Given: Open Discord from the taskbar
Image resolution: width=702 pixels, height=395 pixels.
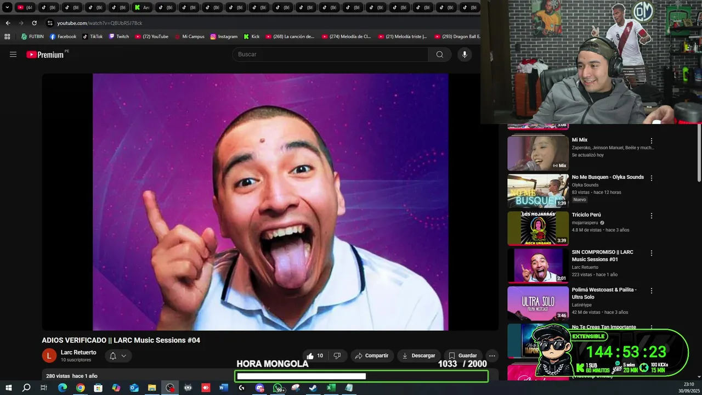Looking at the screenshot, I should tap(260, 388).
